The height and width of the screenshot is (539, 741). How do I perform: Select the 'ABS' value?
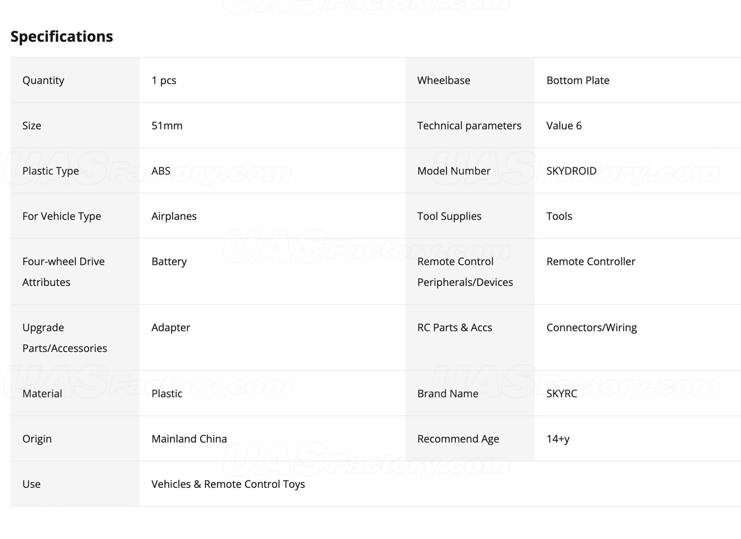pyautogui.click(x=161, y=171)
